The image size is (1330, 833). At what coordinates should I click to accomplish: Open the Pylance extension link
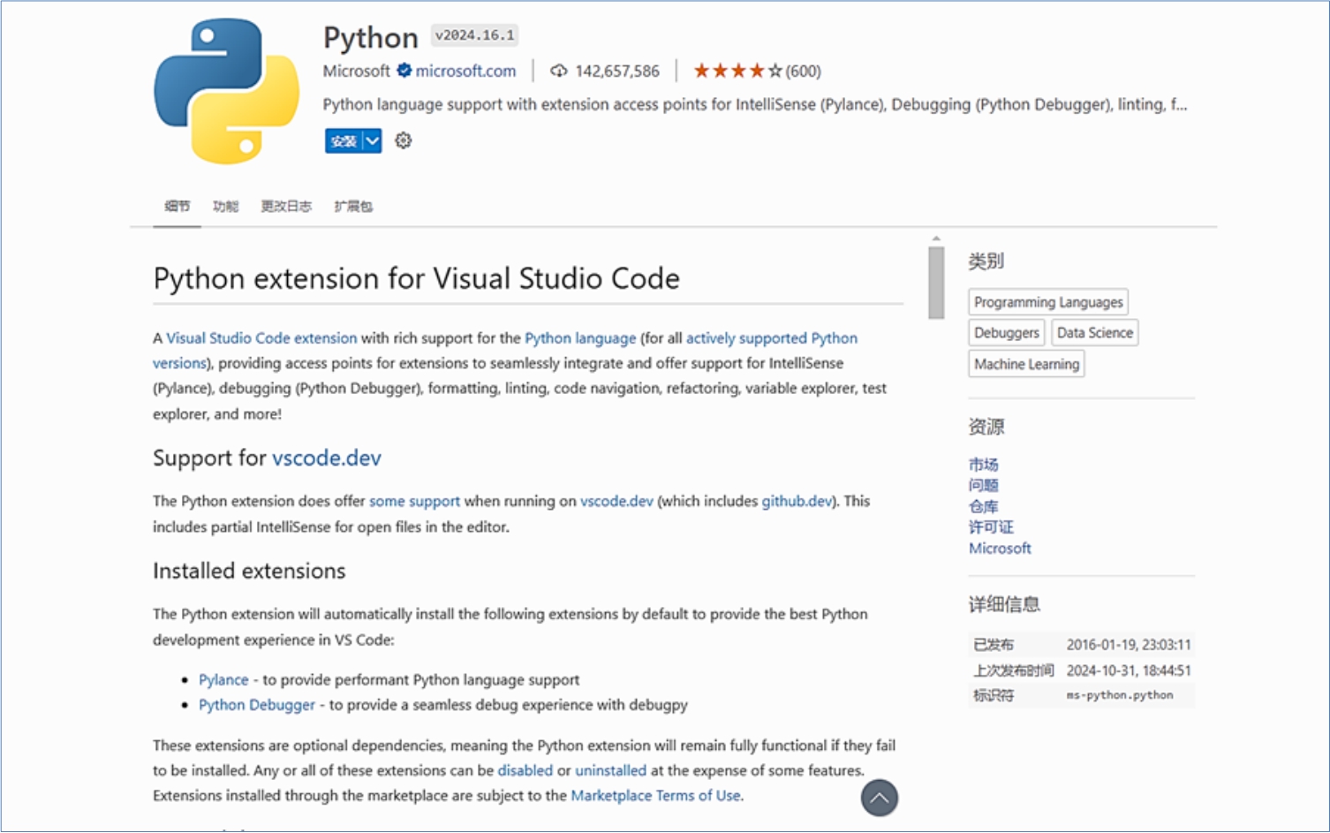(223, 679)
